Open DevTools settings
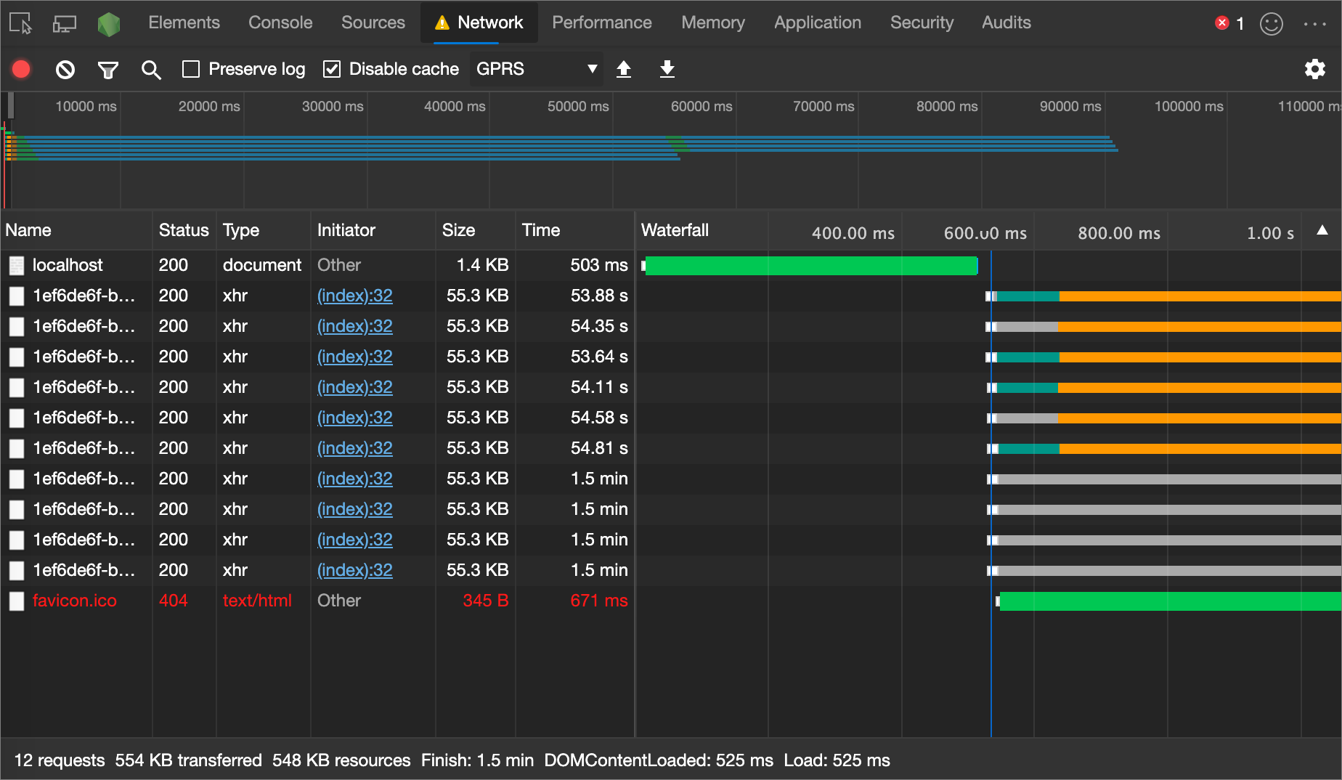The width and height of the screenshot is (1342, 780). [1315, 69]
